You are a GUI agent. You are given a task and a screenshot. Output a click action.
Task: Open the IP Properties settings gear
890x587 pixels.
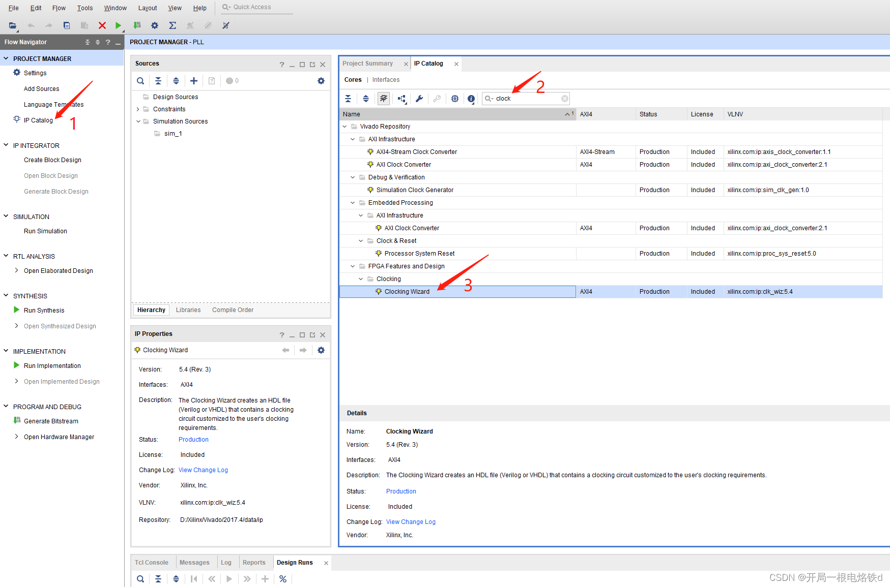click(x=321, y=350)
